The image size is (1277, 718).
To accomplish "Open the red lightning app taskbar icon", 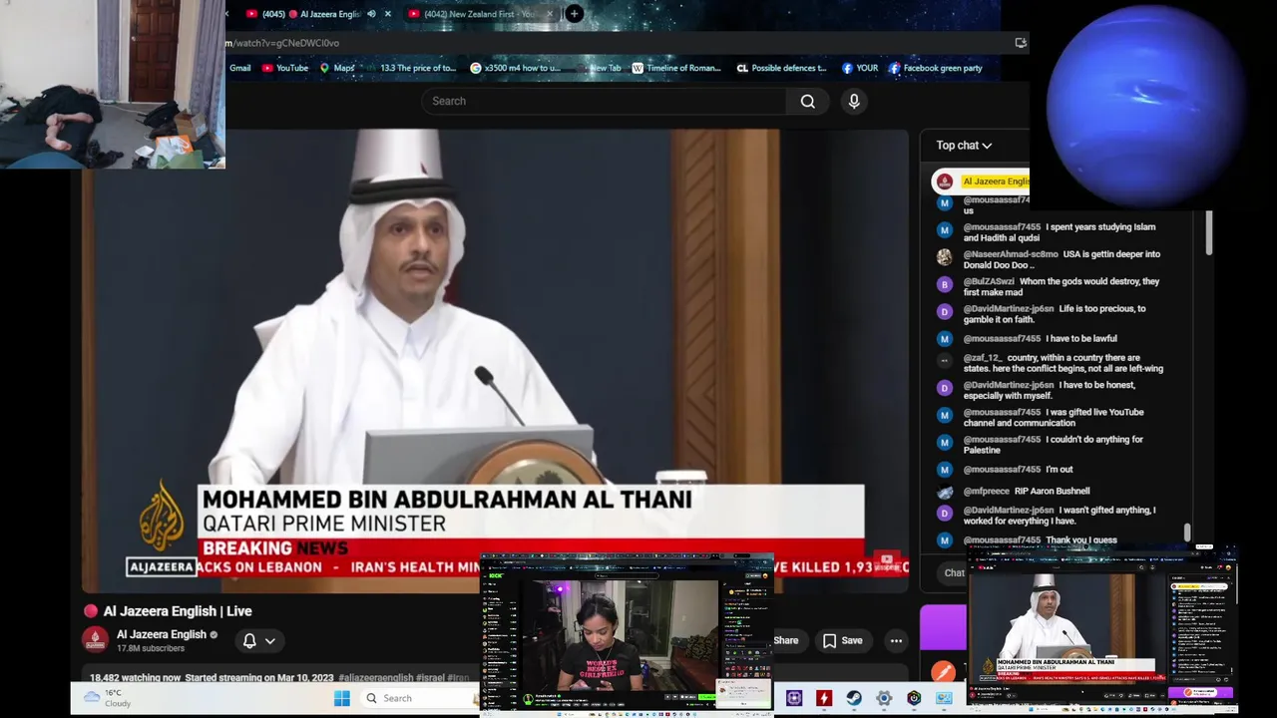I will point(824,698).
